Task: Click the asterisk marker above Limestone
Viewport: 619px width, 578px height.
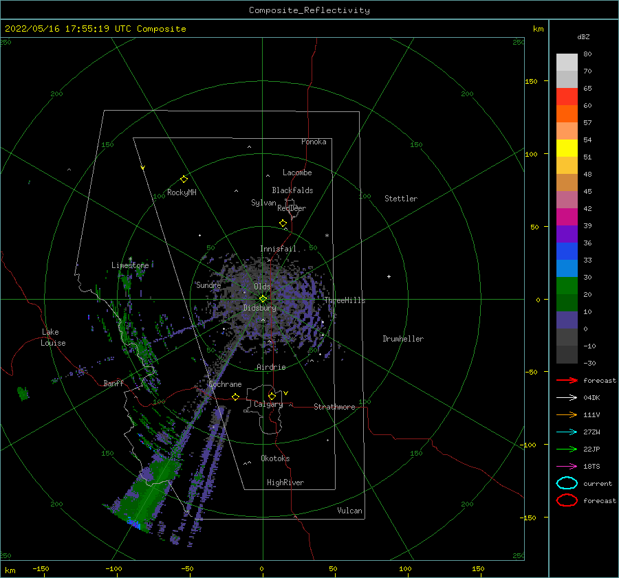Action: pyautogui.click(x=130, y=259)
